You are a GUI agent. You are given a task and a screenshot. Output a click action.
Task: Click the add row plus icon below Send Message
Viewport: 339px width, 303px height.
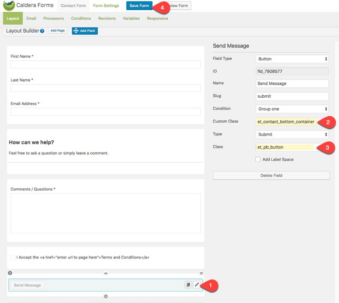[x=106, y=296]
